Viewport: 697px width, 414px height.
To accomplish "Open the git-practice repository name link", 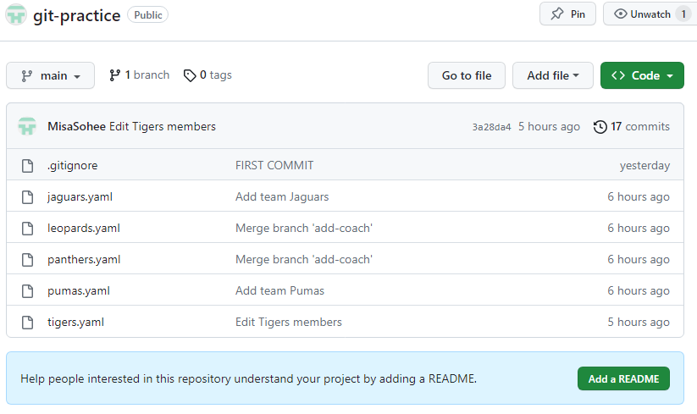I will click(76, 15).
